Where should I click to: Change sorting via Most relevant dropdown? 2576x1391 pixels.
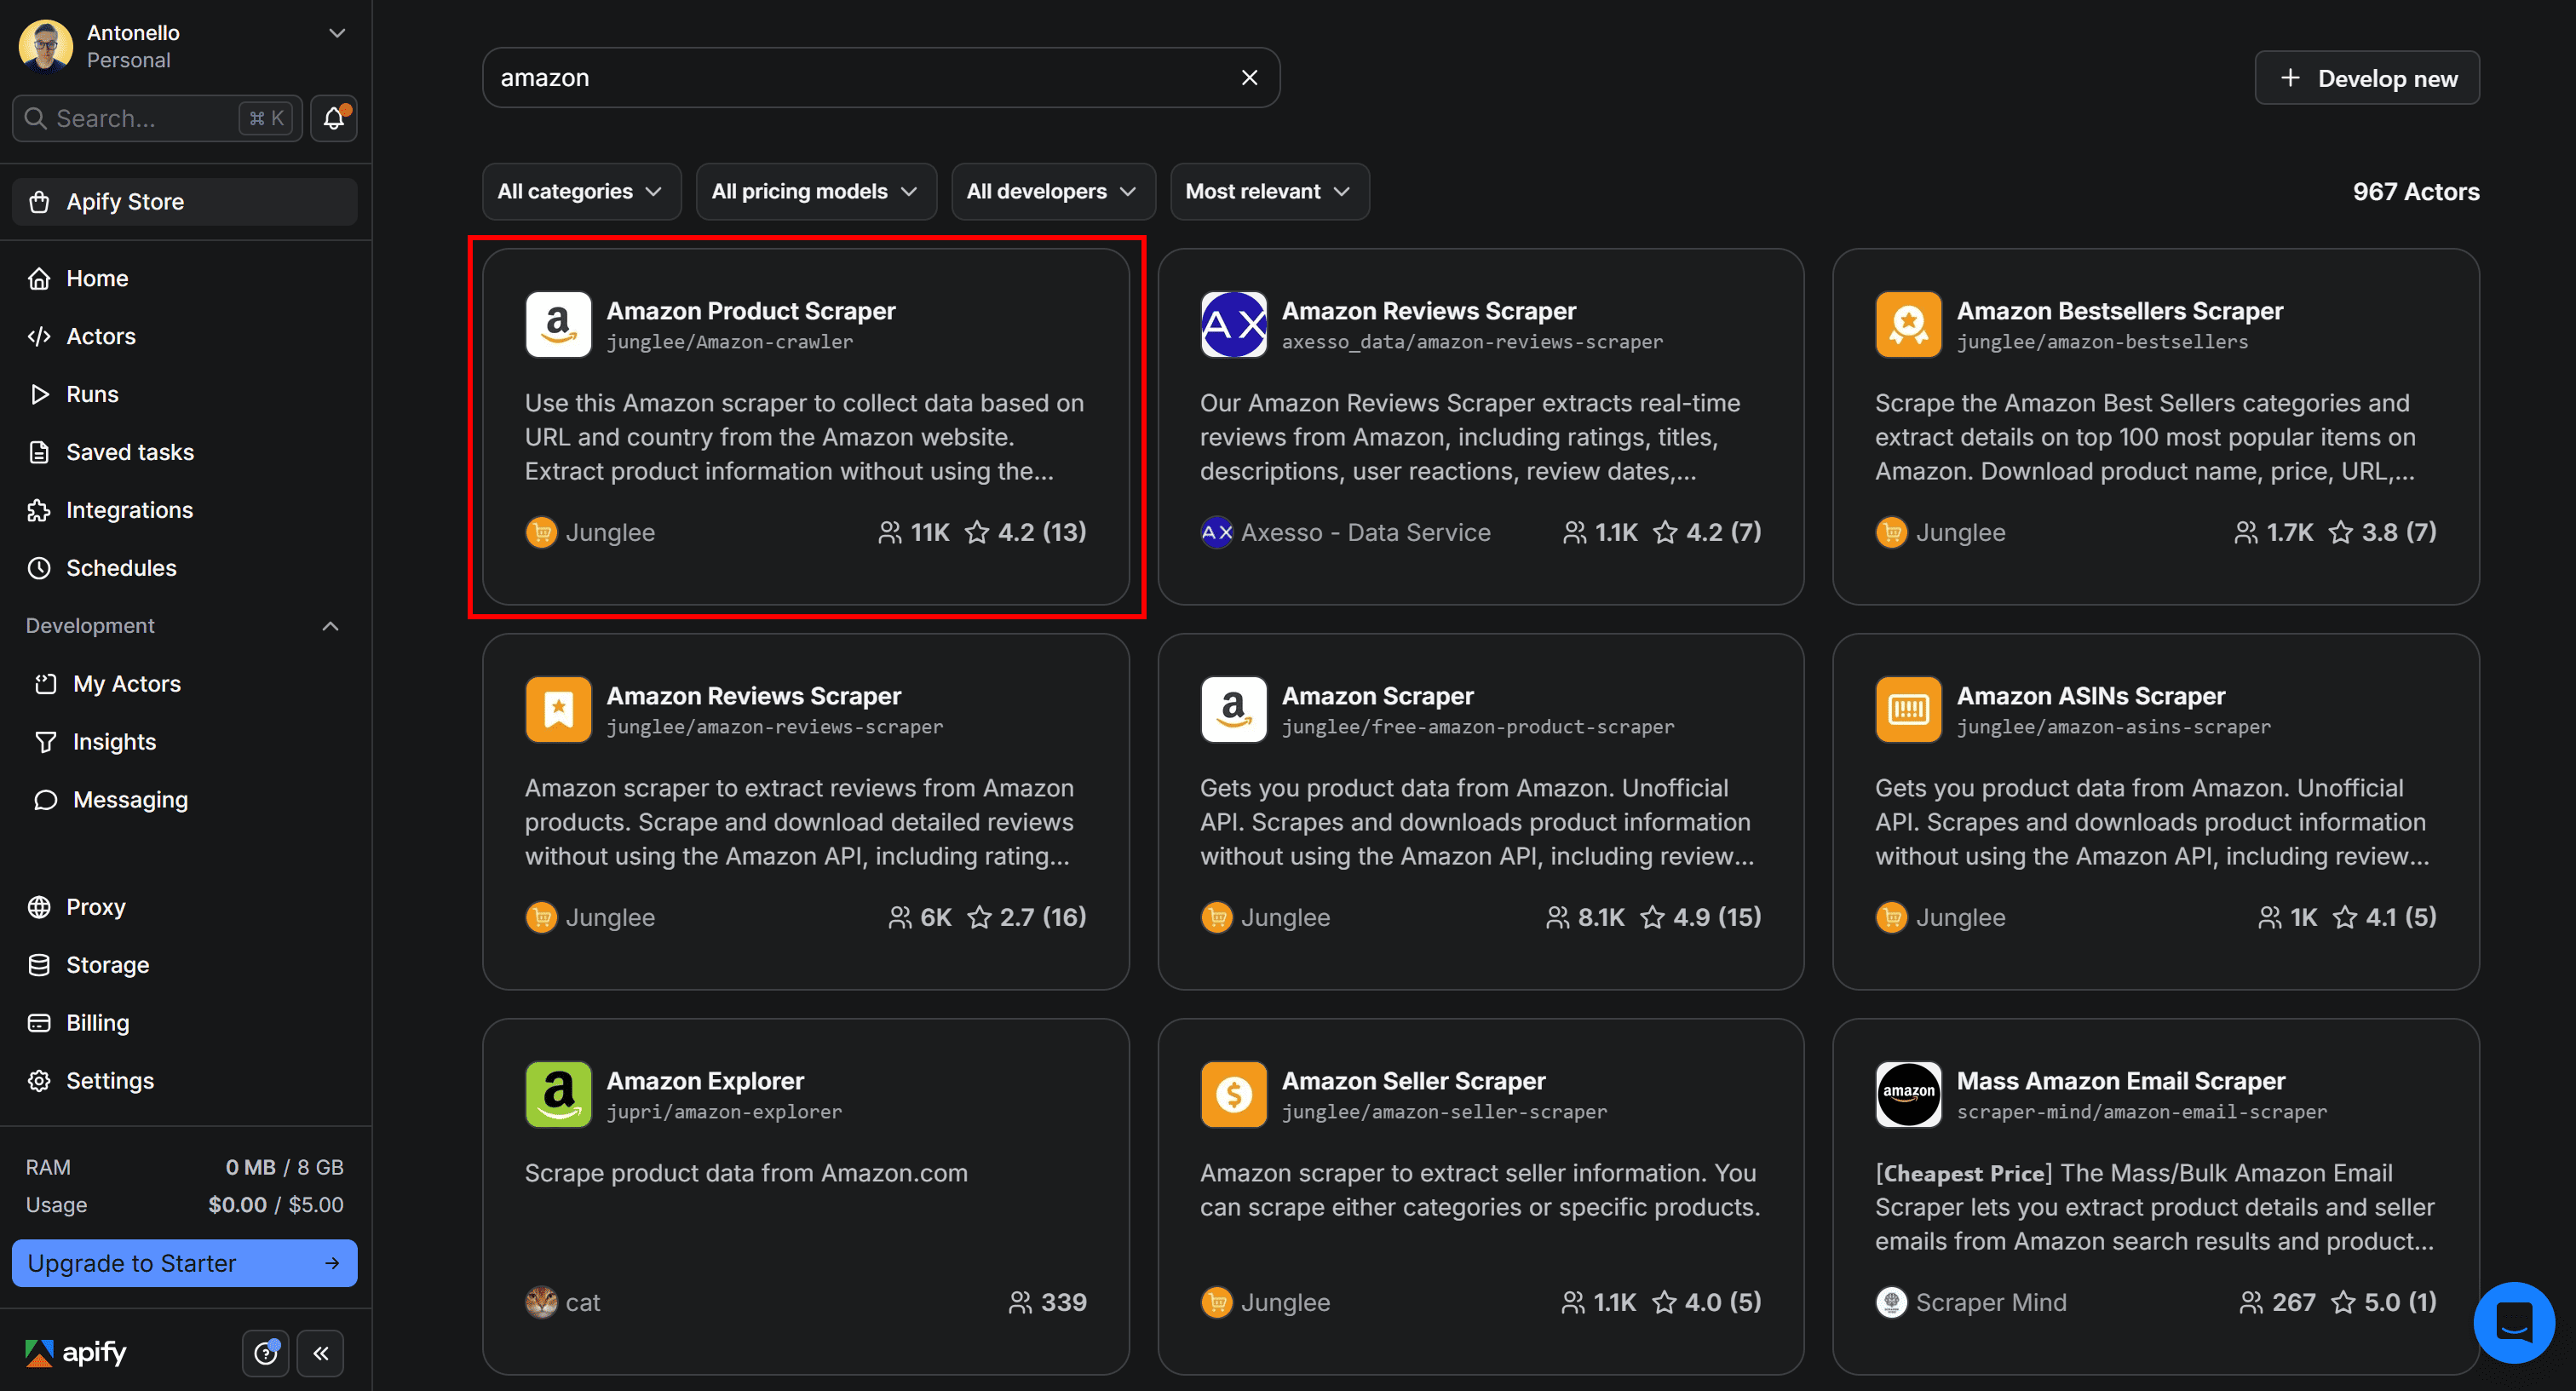pyautogui.click(x=1268, y=191)
